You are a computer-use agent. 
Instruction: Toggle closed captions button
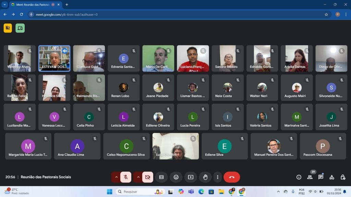point(161,177)
